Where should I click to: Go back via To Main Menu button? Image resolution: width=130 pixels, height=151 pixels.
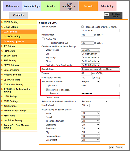(x=113, y=15)
